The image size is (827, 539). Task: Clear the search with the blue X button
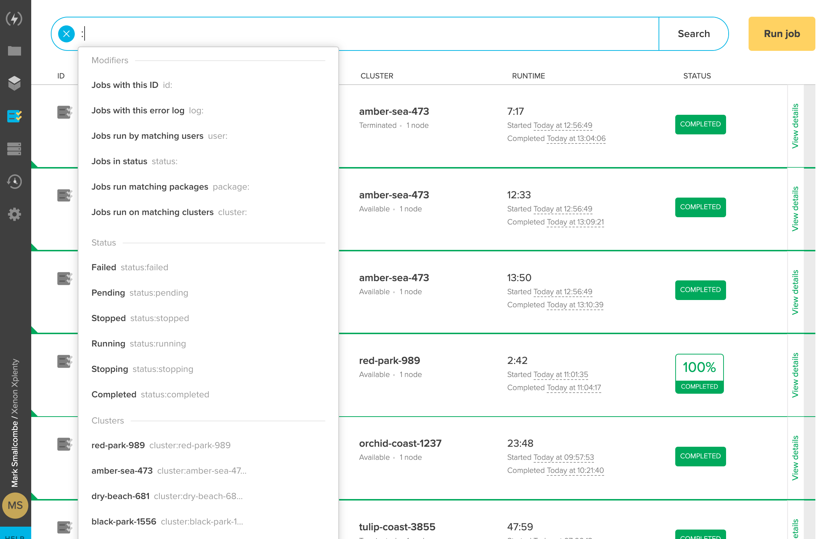pyautogui.click(x=66, y=34)
